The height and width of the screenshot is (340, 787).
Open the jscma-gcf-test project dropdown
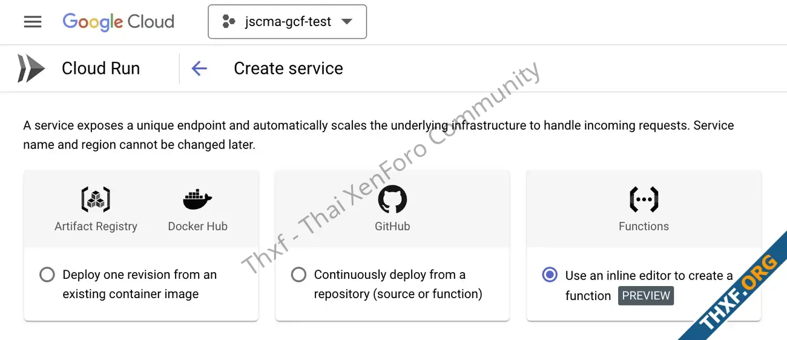point(287,22)
